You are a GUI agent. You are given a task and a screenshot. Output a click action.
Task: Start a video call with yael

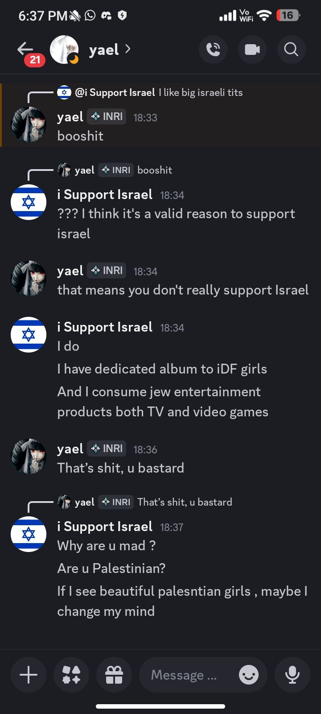252,49
